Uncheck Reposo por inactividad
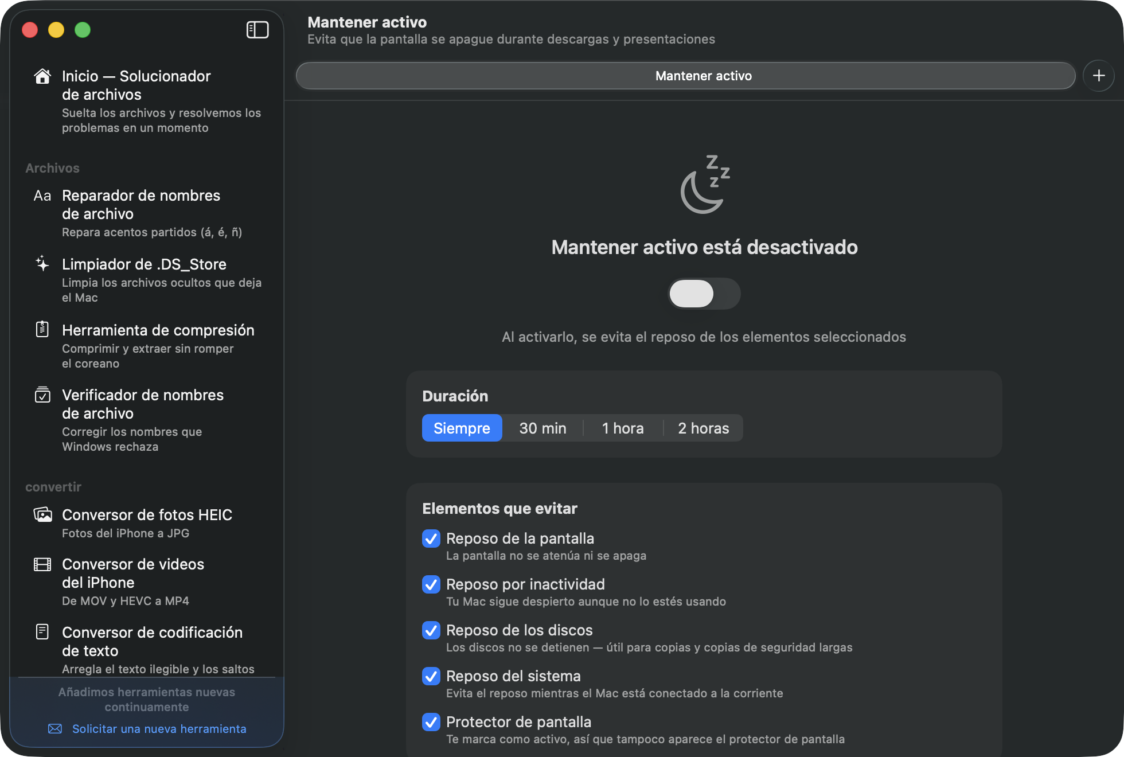Screen dimensions: 1124x757 (x=431, y=584)
